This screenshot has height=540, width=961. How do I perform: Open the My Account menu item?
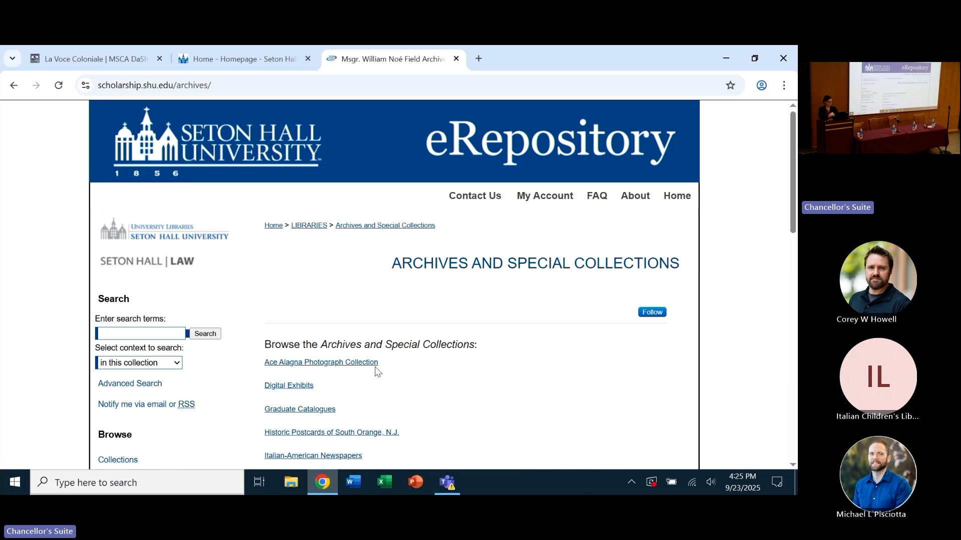[x=545, y=196]
